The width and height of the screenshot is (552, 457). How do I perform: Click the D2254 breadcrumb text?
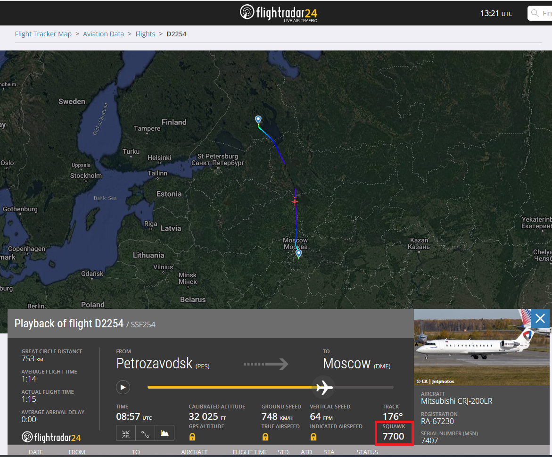click(176, 34)
